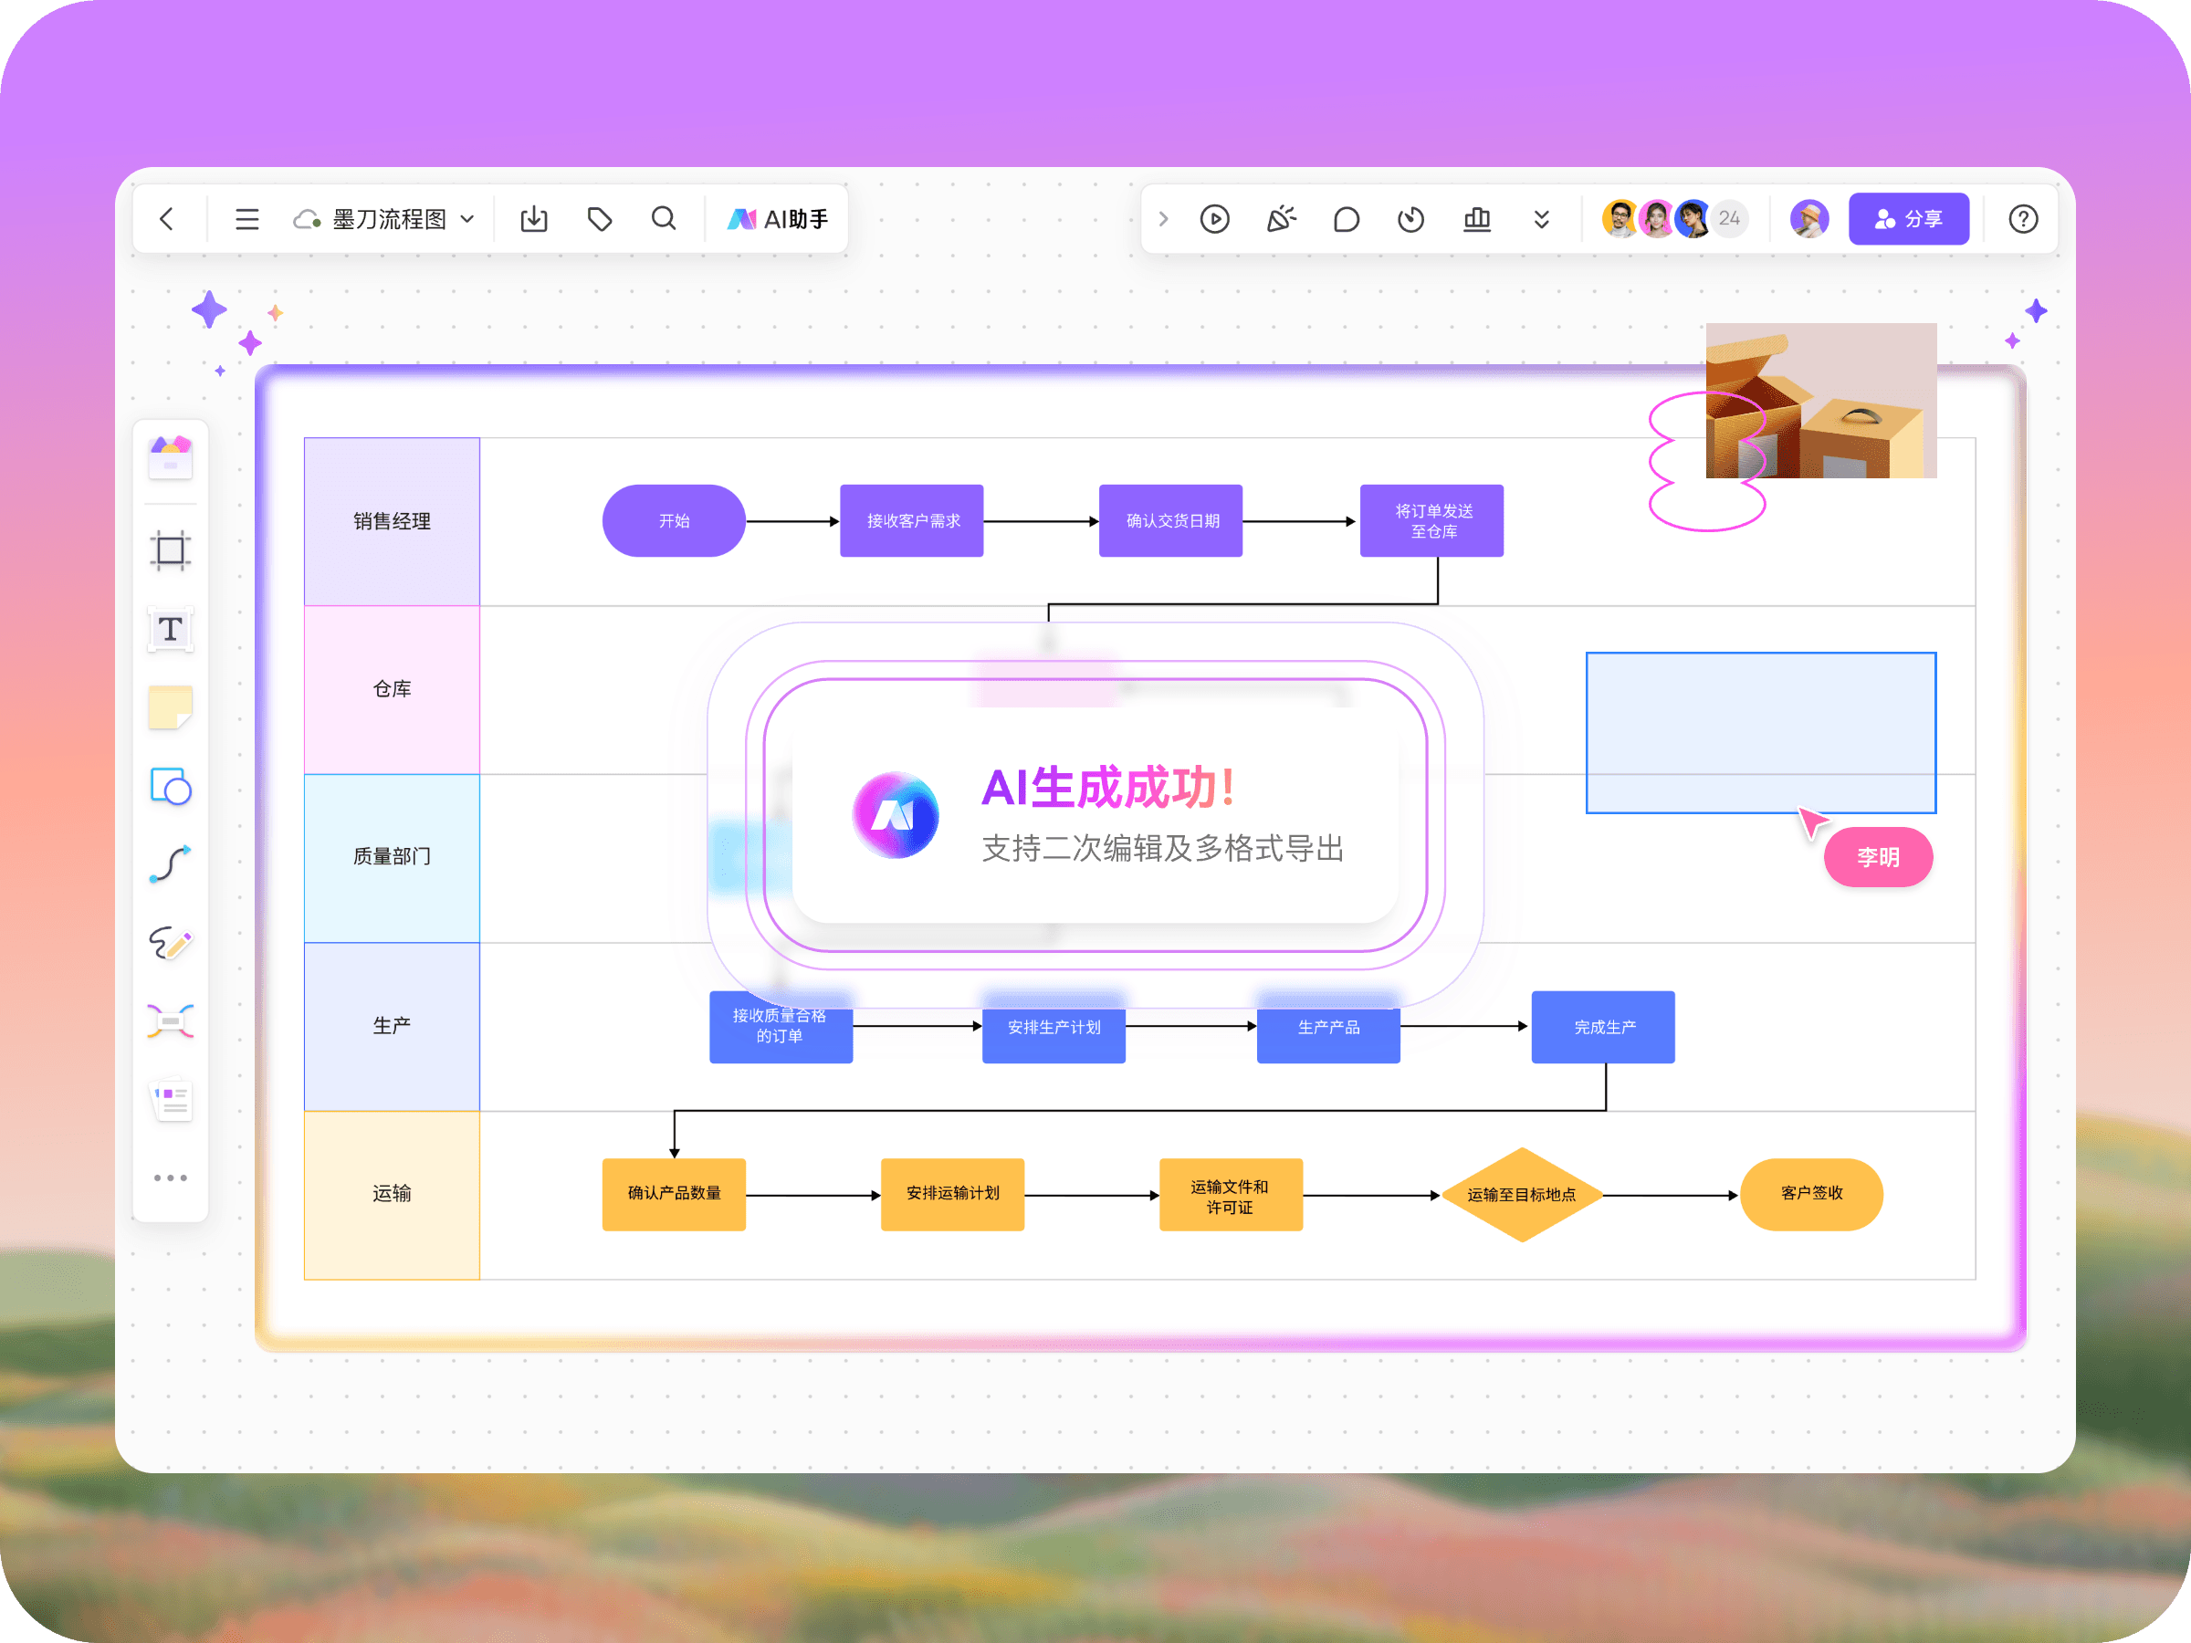Select the 生产 swimlane header
Viewport: 2191px width, 1643px height.
tap(393, 1026)
